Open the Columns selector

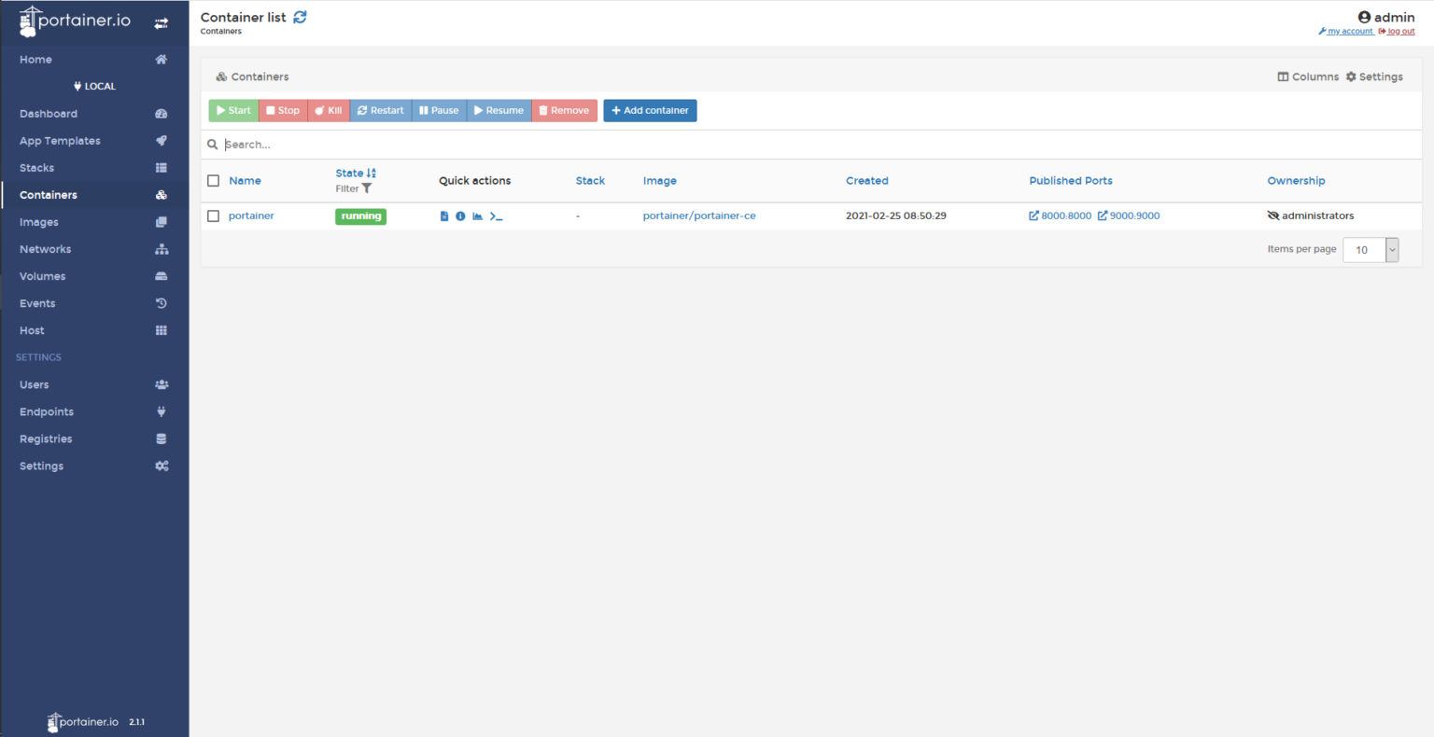pyautogui.click(x=1308, y=76)
